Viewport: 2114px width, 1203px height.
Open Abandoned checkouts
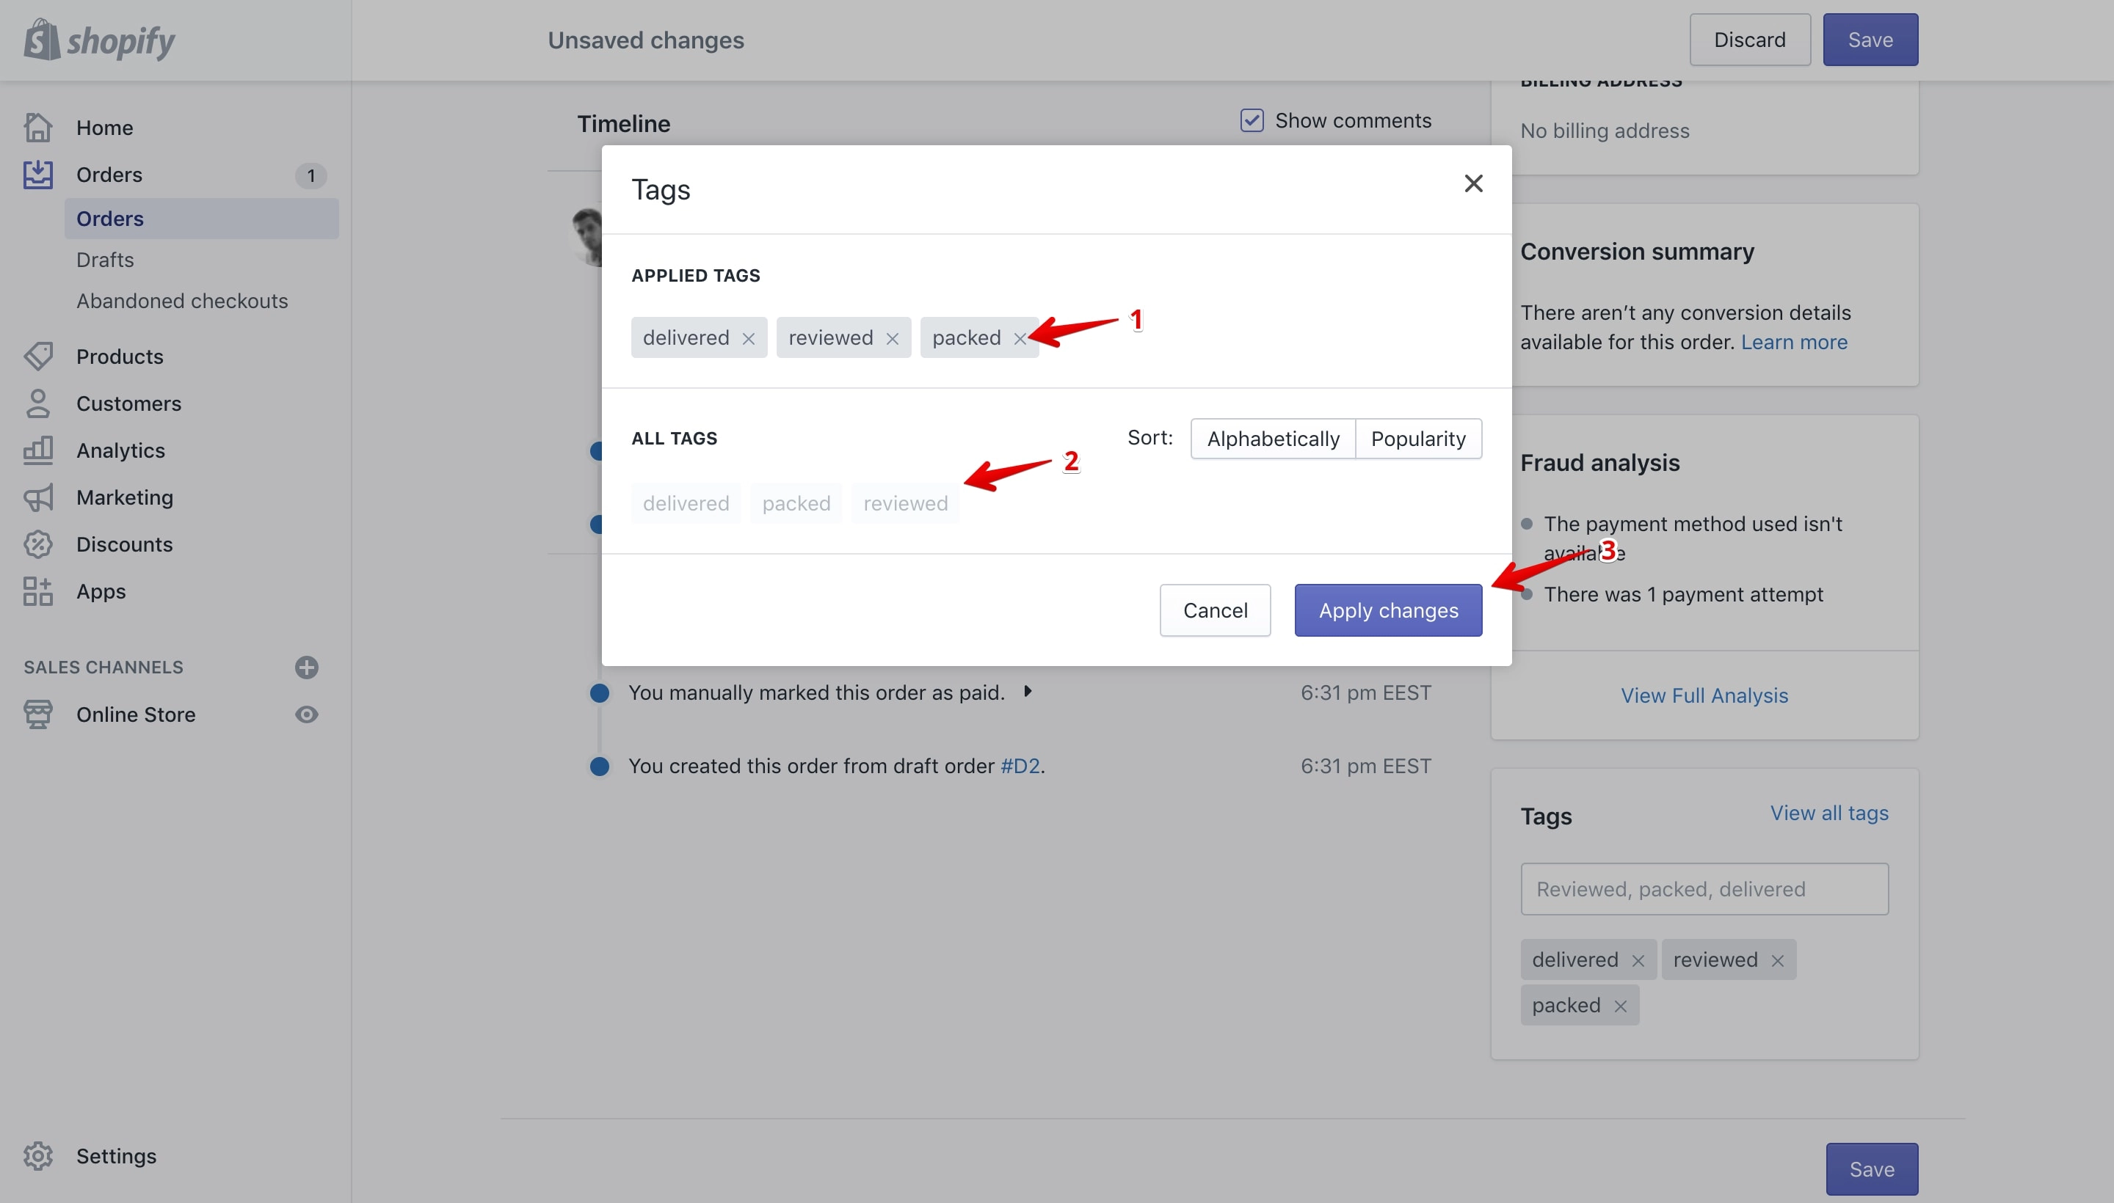click(x=182, y=301)
